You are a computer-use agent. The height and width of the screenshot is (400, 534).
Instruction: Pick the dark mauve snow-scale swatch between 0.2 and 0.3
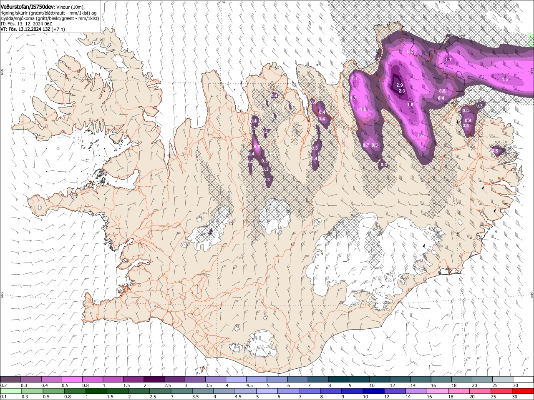10,380
